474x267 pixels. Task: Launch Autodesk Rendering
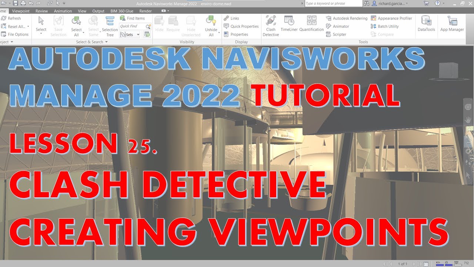[347, 18]
